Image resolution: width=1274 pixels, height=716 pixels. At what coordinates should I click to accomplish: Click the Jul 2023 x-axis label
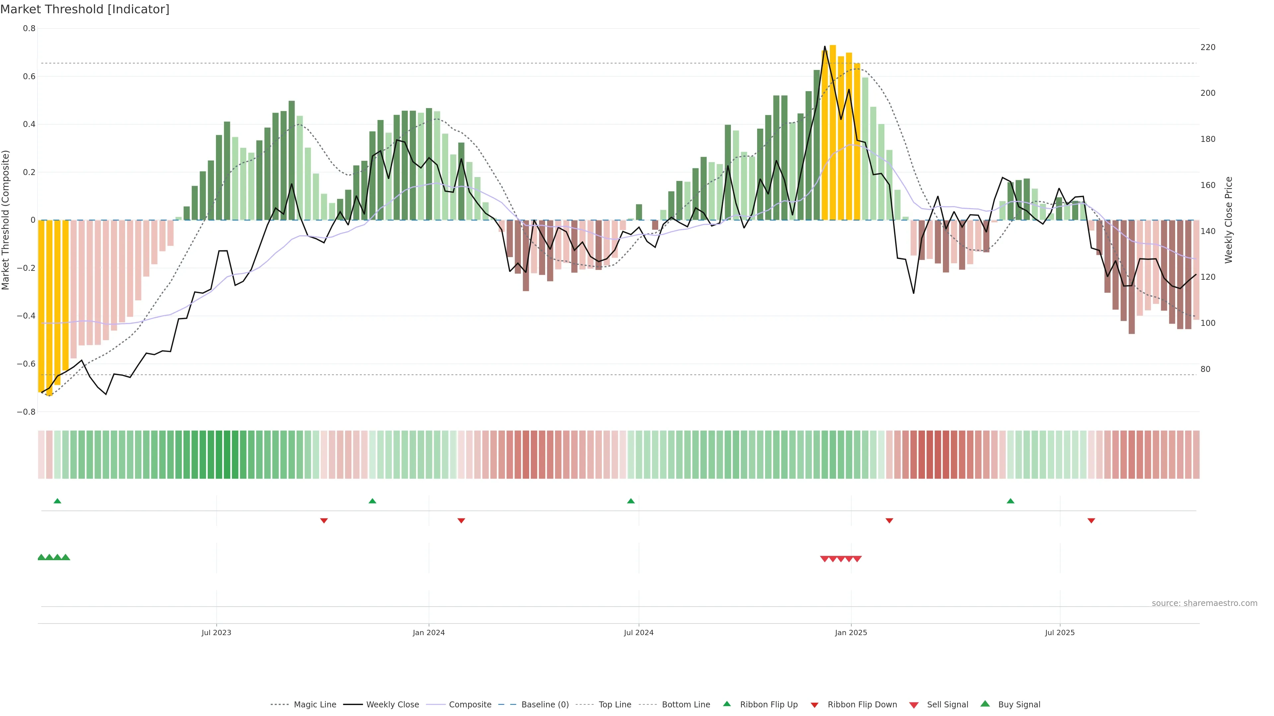click(216, 632)
